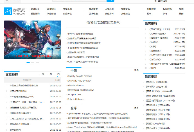
Task: Expand 更多 for the 中国 section
Action: coord(136,70)
